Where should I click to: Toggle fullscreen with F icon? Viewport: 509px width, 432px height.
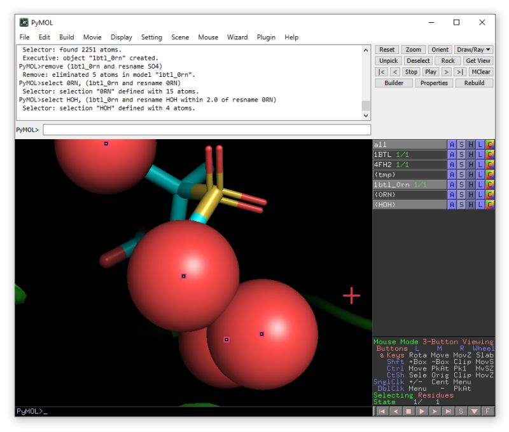487,411
